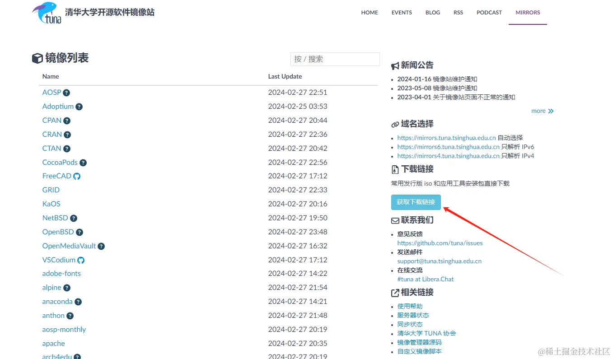613x359 pixels.
Task: Open the VSCodium mirror link
Action: pos(59,260)
